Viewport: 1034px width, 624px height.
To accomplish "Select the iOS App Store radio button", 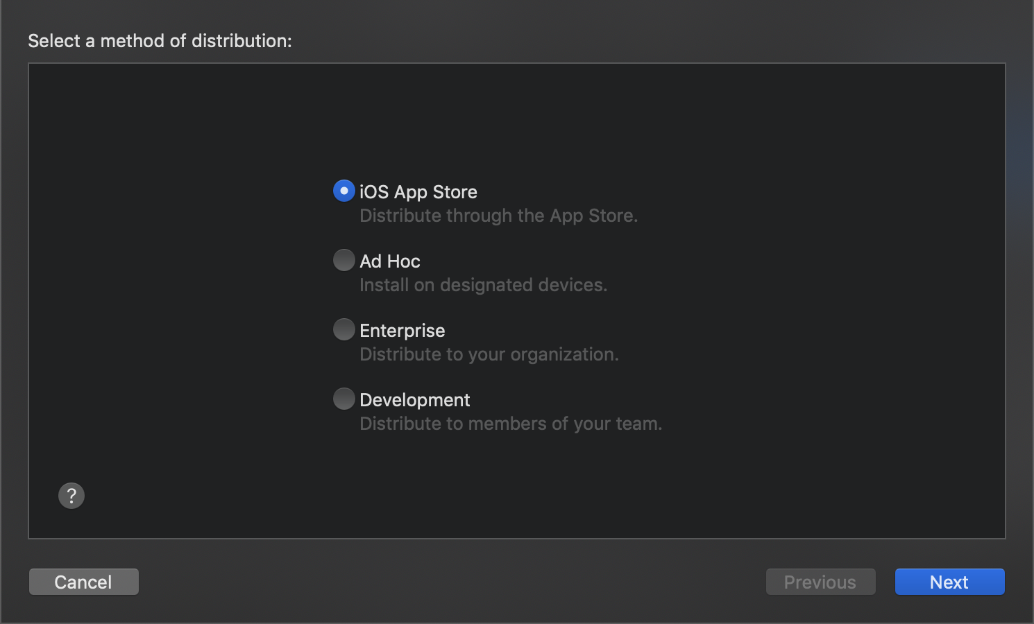I will [344, 191].
